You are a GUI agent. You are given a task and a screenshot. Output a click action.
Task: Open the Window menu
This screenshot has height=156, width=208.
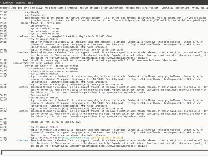point(20,3)
